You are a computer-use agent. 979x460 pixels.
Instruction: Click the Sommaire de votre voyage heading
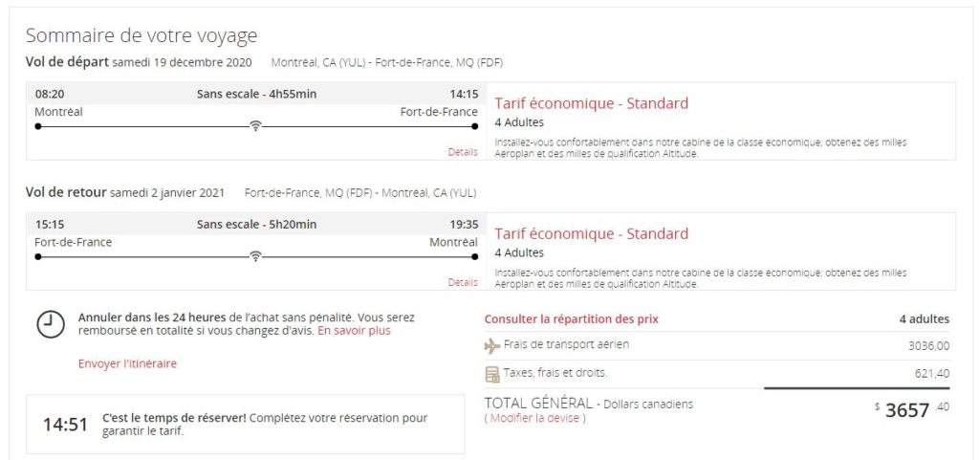[141, 35]
